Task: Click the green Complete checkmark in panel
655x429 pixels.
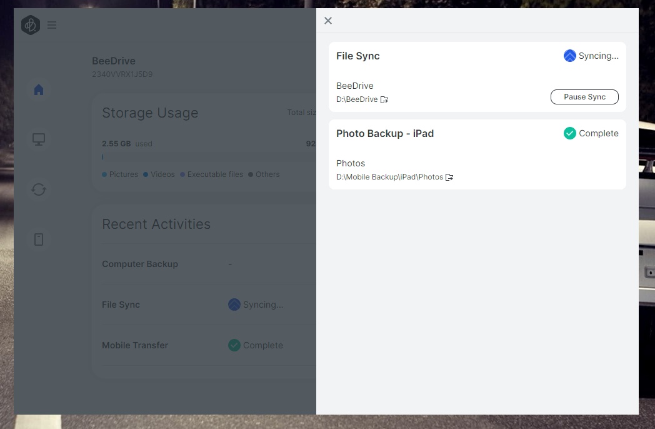Action: tap(569, 133)
